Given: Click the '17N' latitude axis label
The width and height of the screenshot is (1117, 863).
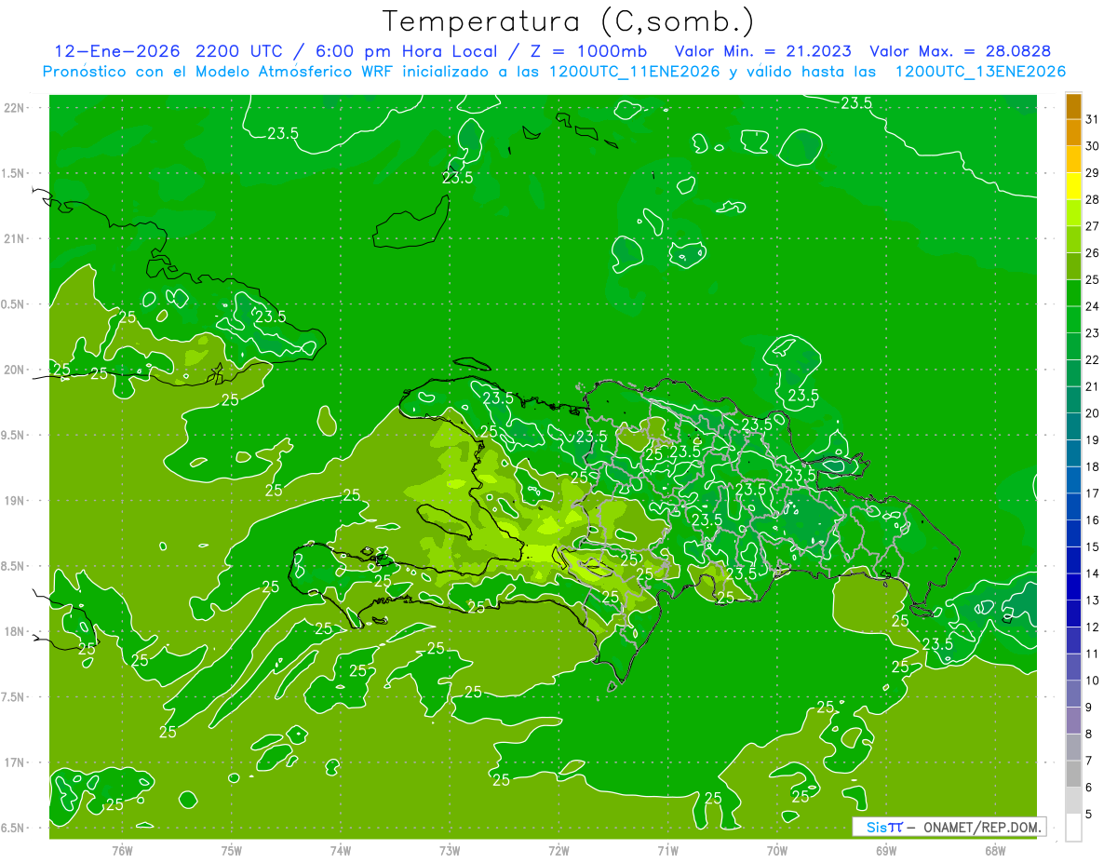Looking at the screenshot, I should (15, 762).
